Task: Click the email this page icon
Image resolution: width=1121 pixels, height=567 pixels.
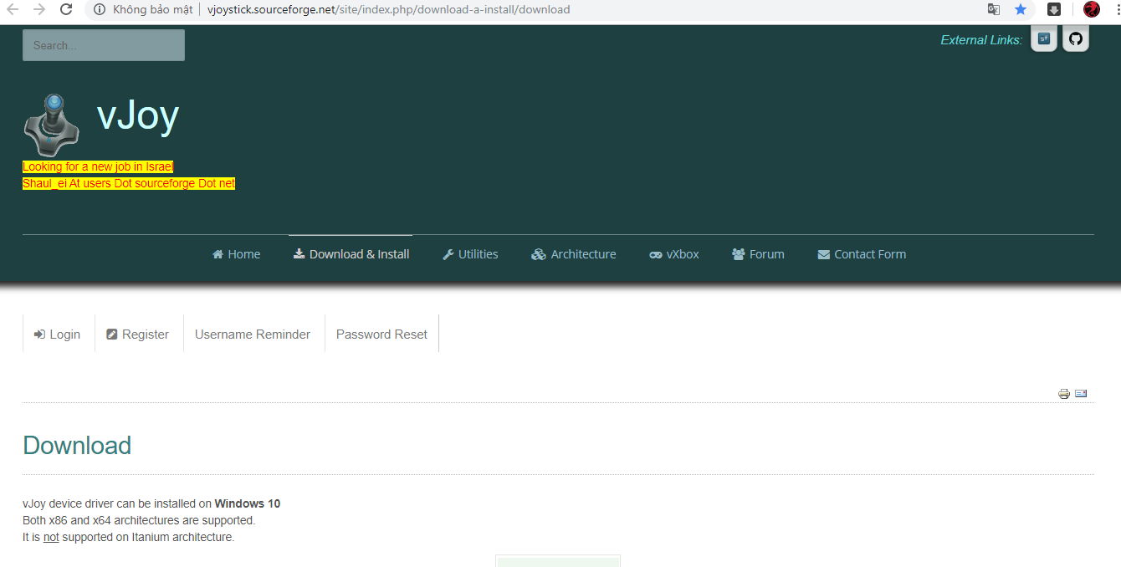Action: click(1081, 393)
